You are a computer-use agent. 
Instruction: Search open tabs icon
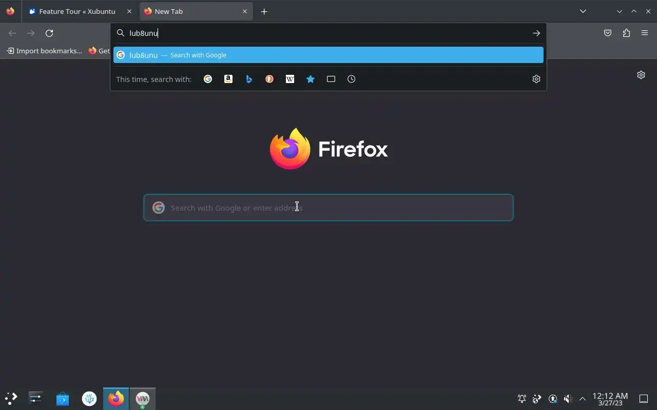(331, 79)
